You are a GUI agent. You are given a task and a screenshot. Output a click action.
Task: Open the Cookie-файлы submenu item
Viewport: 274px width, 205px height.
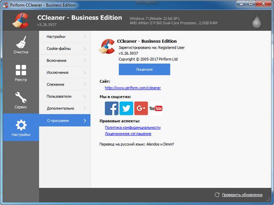click(65, 48)
